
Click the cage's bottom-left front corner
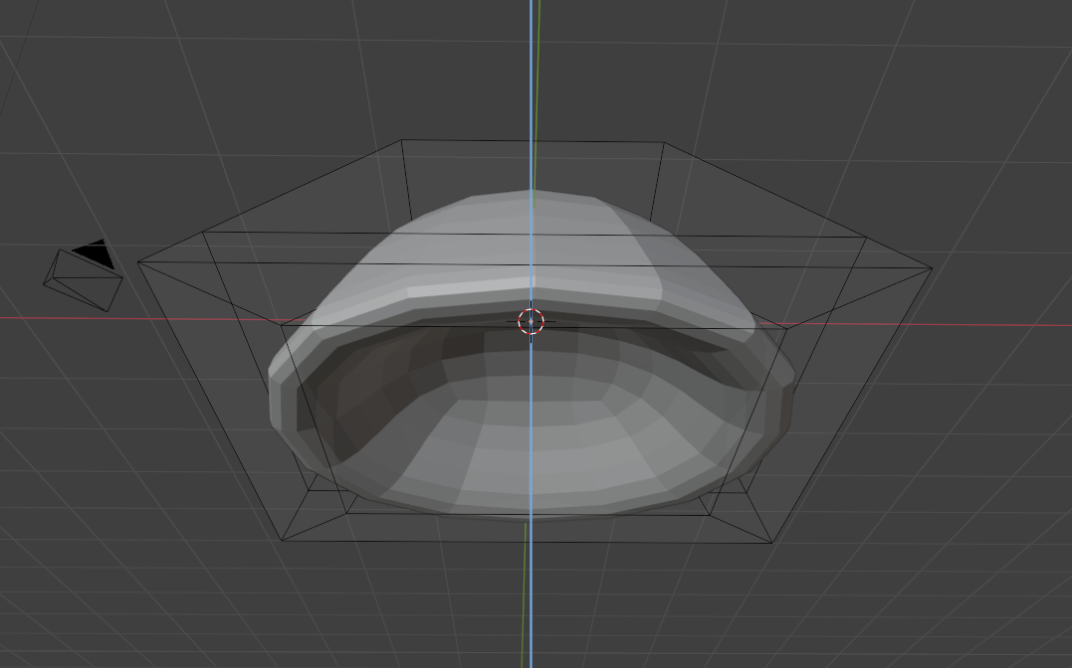(284, 541)
